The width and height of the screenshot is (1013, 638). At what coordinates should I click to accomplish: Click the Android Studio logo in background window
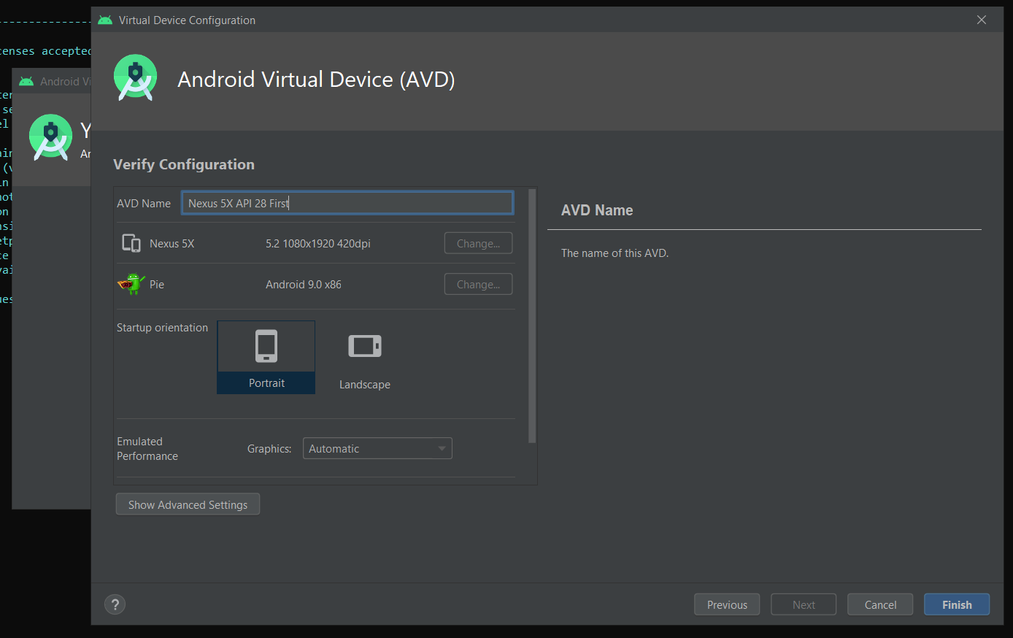tap(50, 137)
